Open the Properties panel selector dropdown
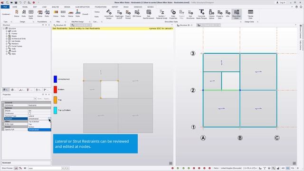This screenshot has height=171, width=304. 35,99
